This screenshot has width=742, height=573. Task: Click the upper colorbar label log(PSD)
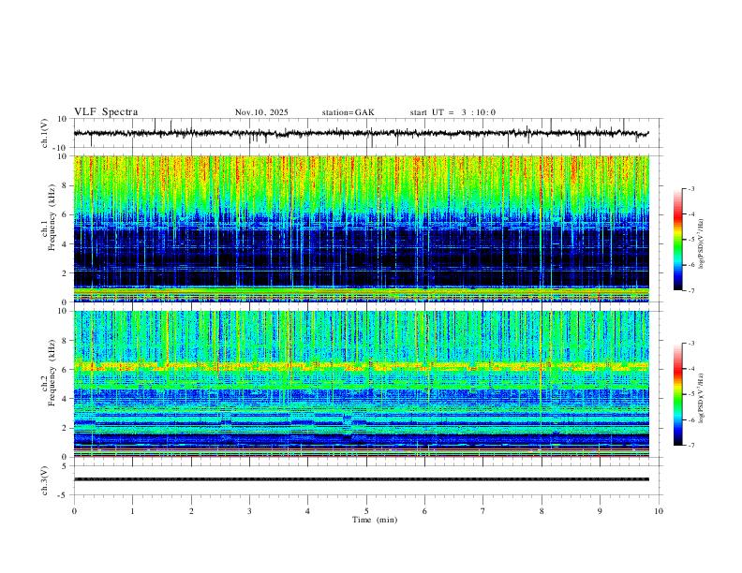[x=702, y=244]
